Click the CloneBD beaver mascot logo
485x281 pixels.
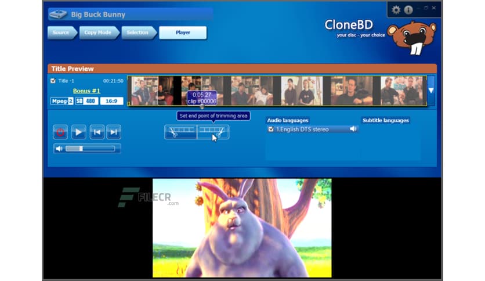pyautogui.click(x=412, y=38)
